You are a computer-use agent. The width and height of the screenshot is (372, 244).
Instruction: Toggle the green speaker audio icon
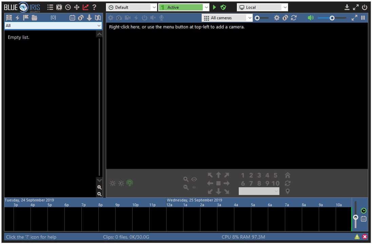[311, 18]
